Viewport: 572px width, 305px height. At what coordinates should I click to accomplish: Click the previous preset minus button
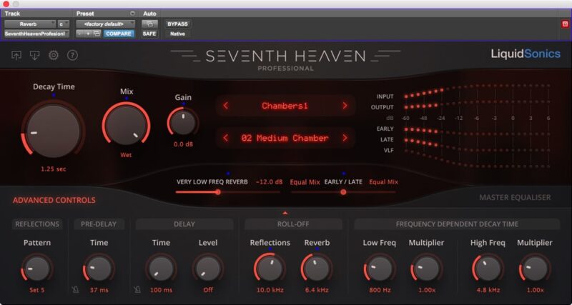click(80, 34)
